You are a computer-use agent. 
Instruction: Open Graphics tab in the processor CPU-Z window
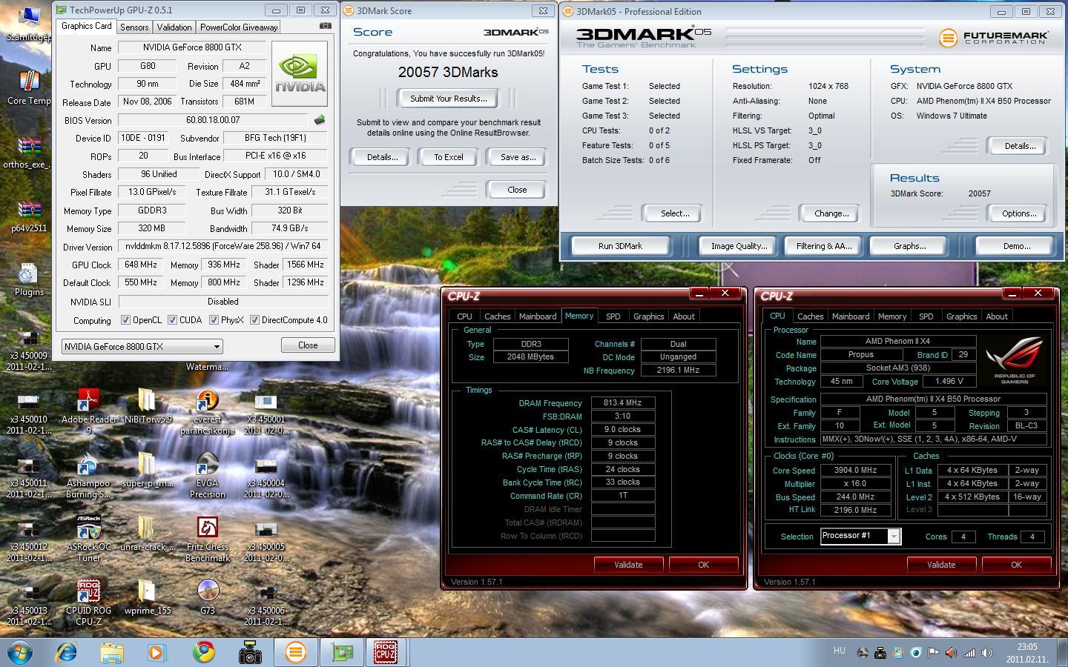tap(961, 316)
